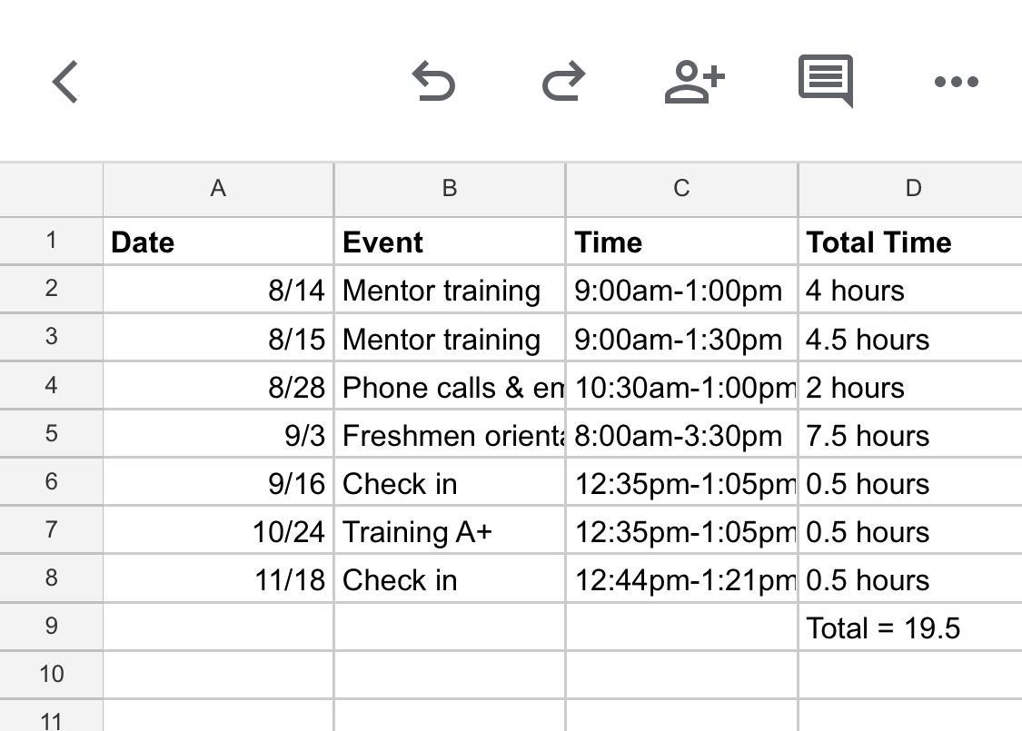
Task: Open the three-dot more options menu
Action: [x=956, y=82]
